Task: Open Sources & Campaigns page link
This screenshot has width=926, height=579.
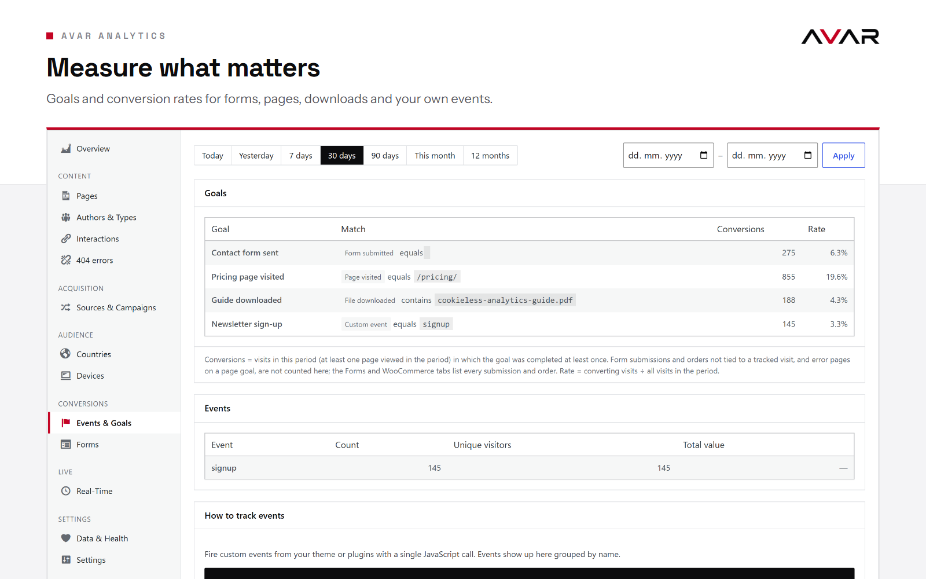Action: tap(116, 307)
